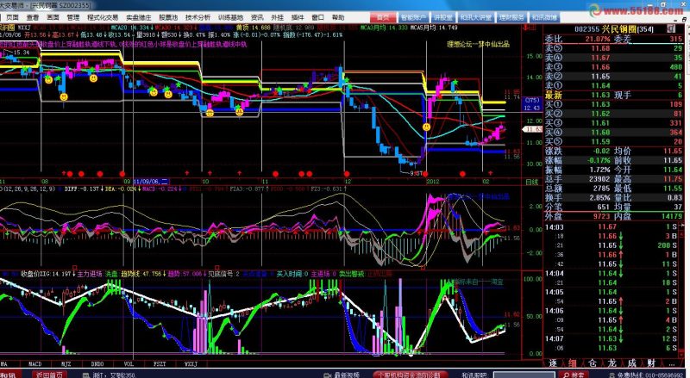Click the (375) 12.43 price axis tag
Image resolution: width=690 pixels, height=378 pixels.
532,104
